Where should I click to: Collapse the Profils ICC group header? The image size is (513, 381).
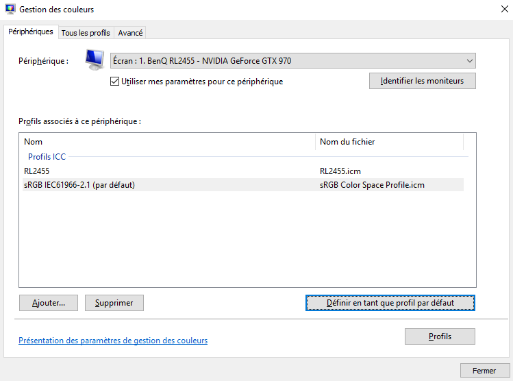click(x=47, y=157)
